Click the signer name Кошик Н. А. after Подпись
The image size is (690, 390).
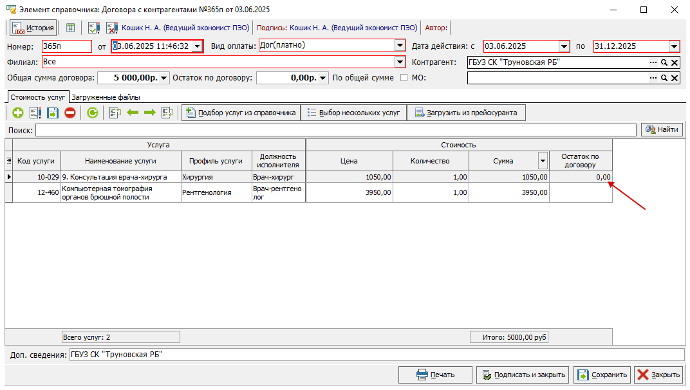point(353,28)
